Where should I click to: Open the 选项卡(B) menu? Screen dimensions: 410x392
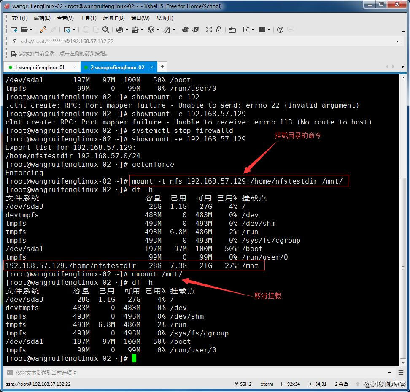pos(113,18)
